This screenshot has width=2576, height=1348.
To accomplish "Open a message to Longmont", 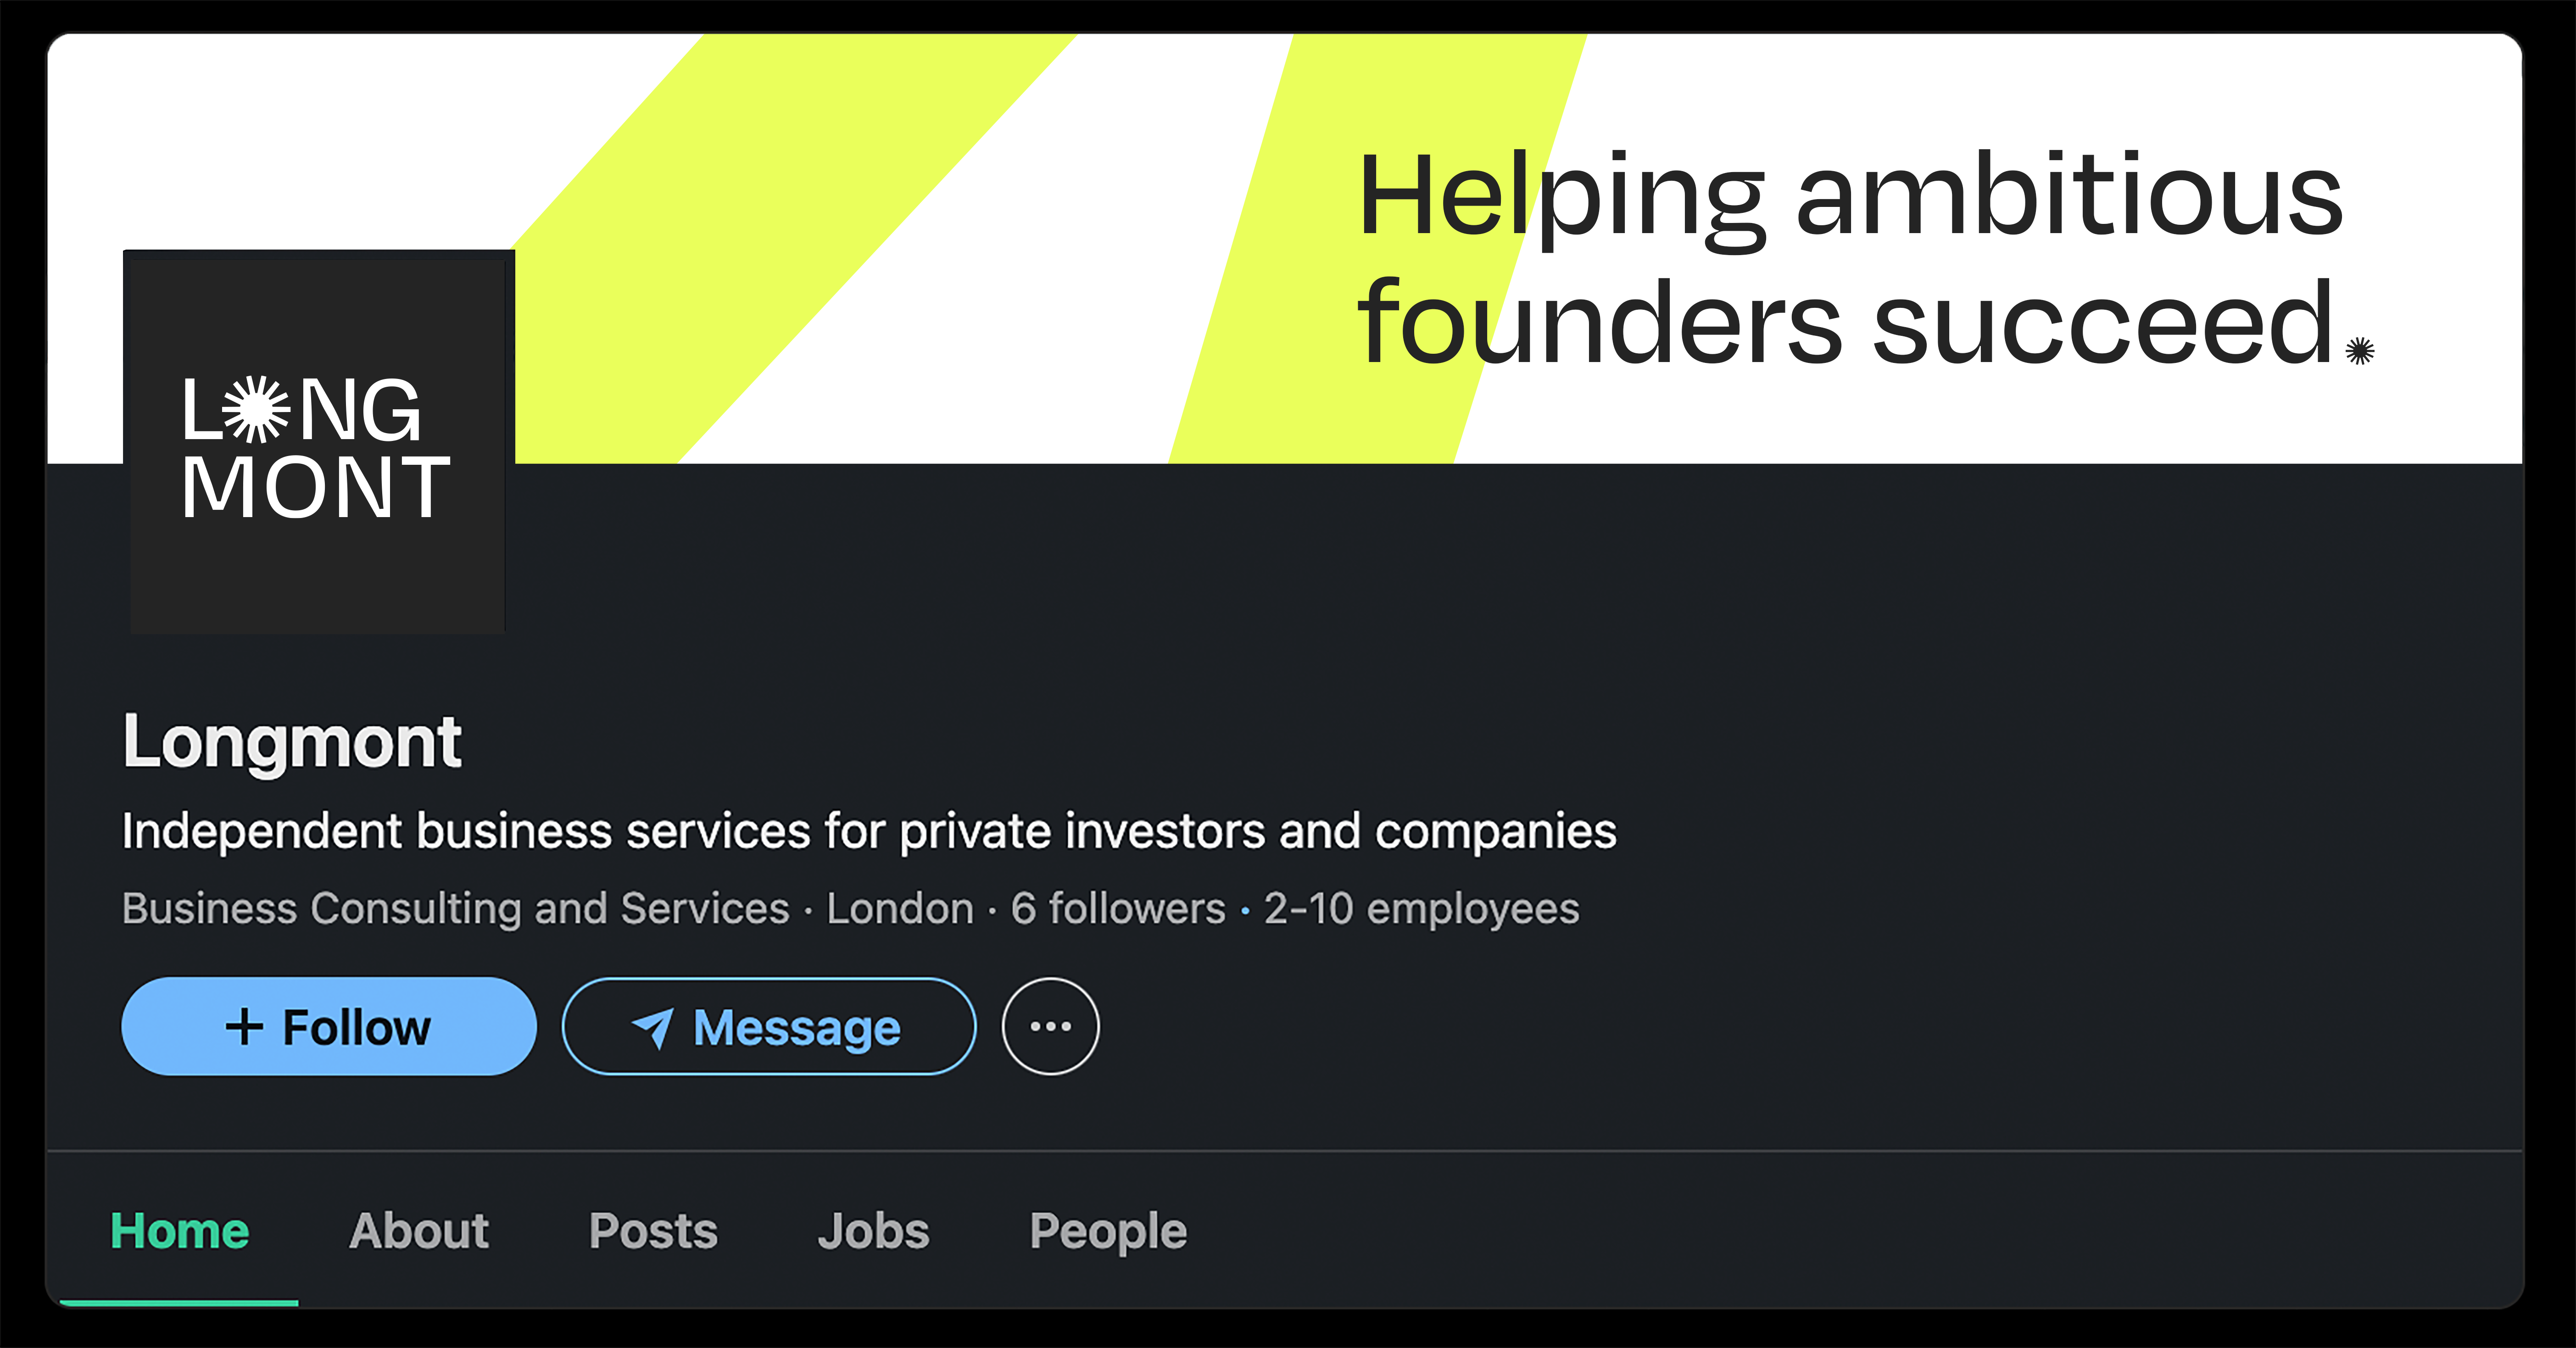I will pyautogui.click(x=768, y=1026).
